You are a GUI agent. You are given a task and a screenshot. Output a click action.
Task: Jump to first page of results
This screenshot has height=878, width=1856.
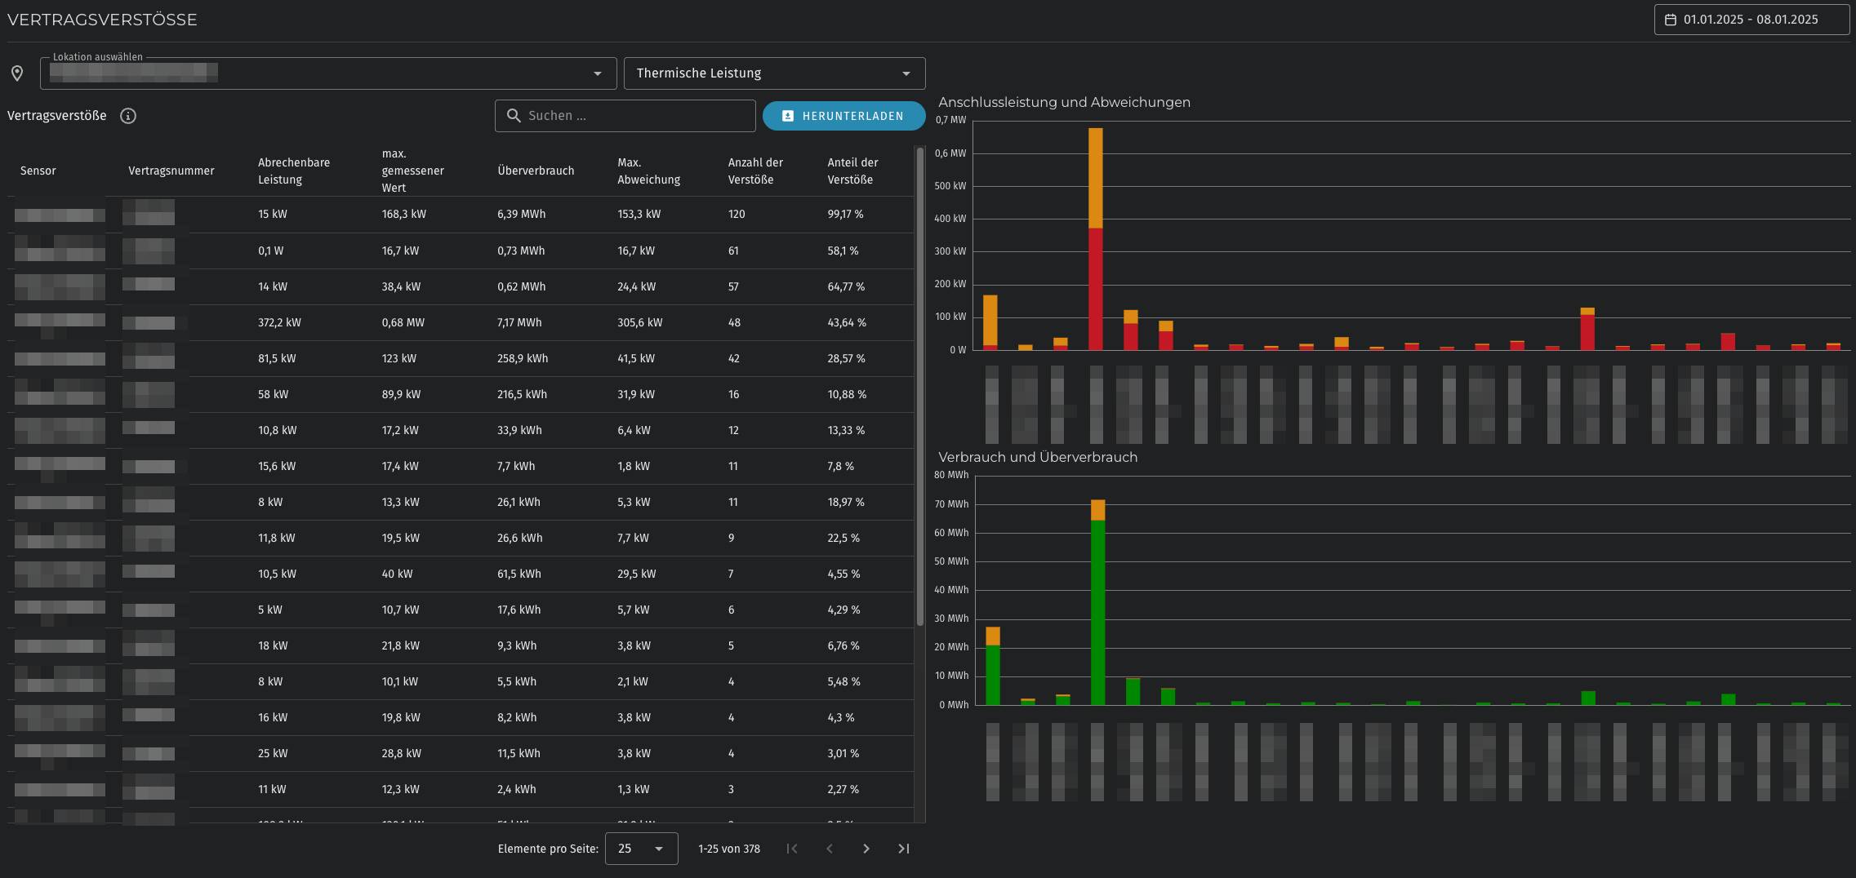coord(792,849)
